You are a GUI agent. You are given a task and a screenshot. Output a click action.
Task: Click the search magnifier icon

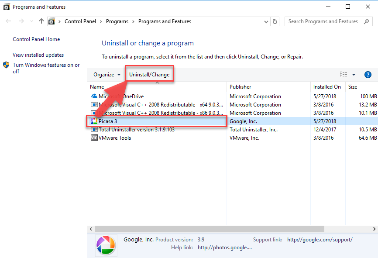[366, 21]
